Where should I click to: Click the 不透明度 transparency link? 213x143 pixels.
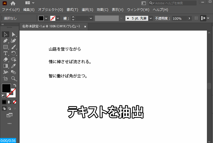click(162, 18)
